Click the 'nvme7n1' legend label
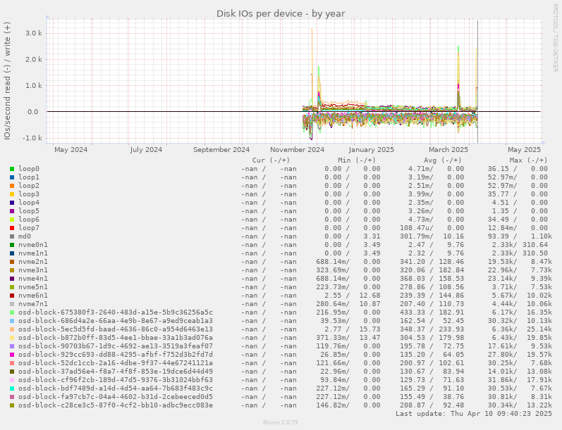562x430 pixels. tap(33, 304)
